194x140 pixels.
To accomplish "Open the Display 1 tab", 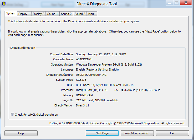I will point(24,14).
